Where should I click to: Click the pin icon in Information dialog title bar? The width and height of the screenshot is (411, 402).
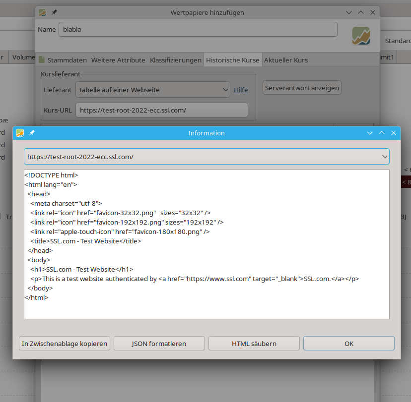click(32, 133)
